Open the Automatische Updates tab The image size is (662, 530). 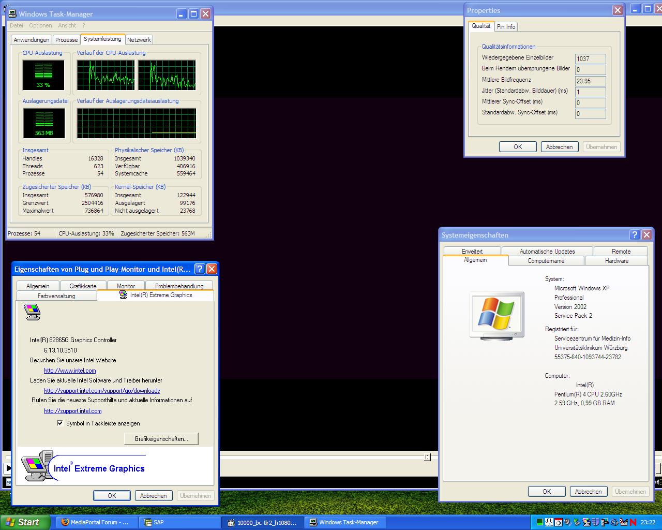point(547,252)
